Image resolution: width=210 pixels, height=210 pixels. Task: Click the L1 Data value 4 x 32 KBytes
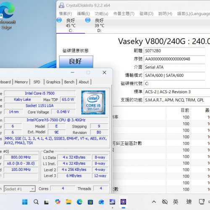74,157
